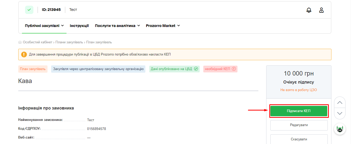The width and height of the screenshot is (351, 144).
Task: Expand the Публічні закупівлі menu
Action: click(x=44, y=26)
